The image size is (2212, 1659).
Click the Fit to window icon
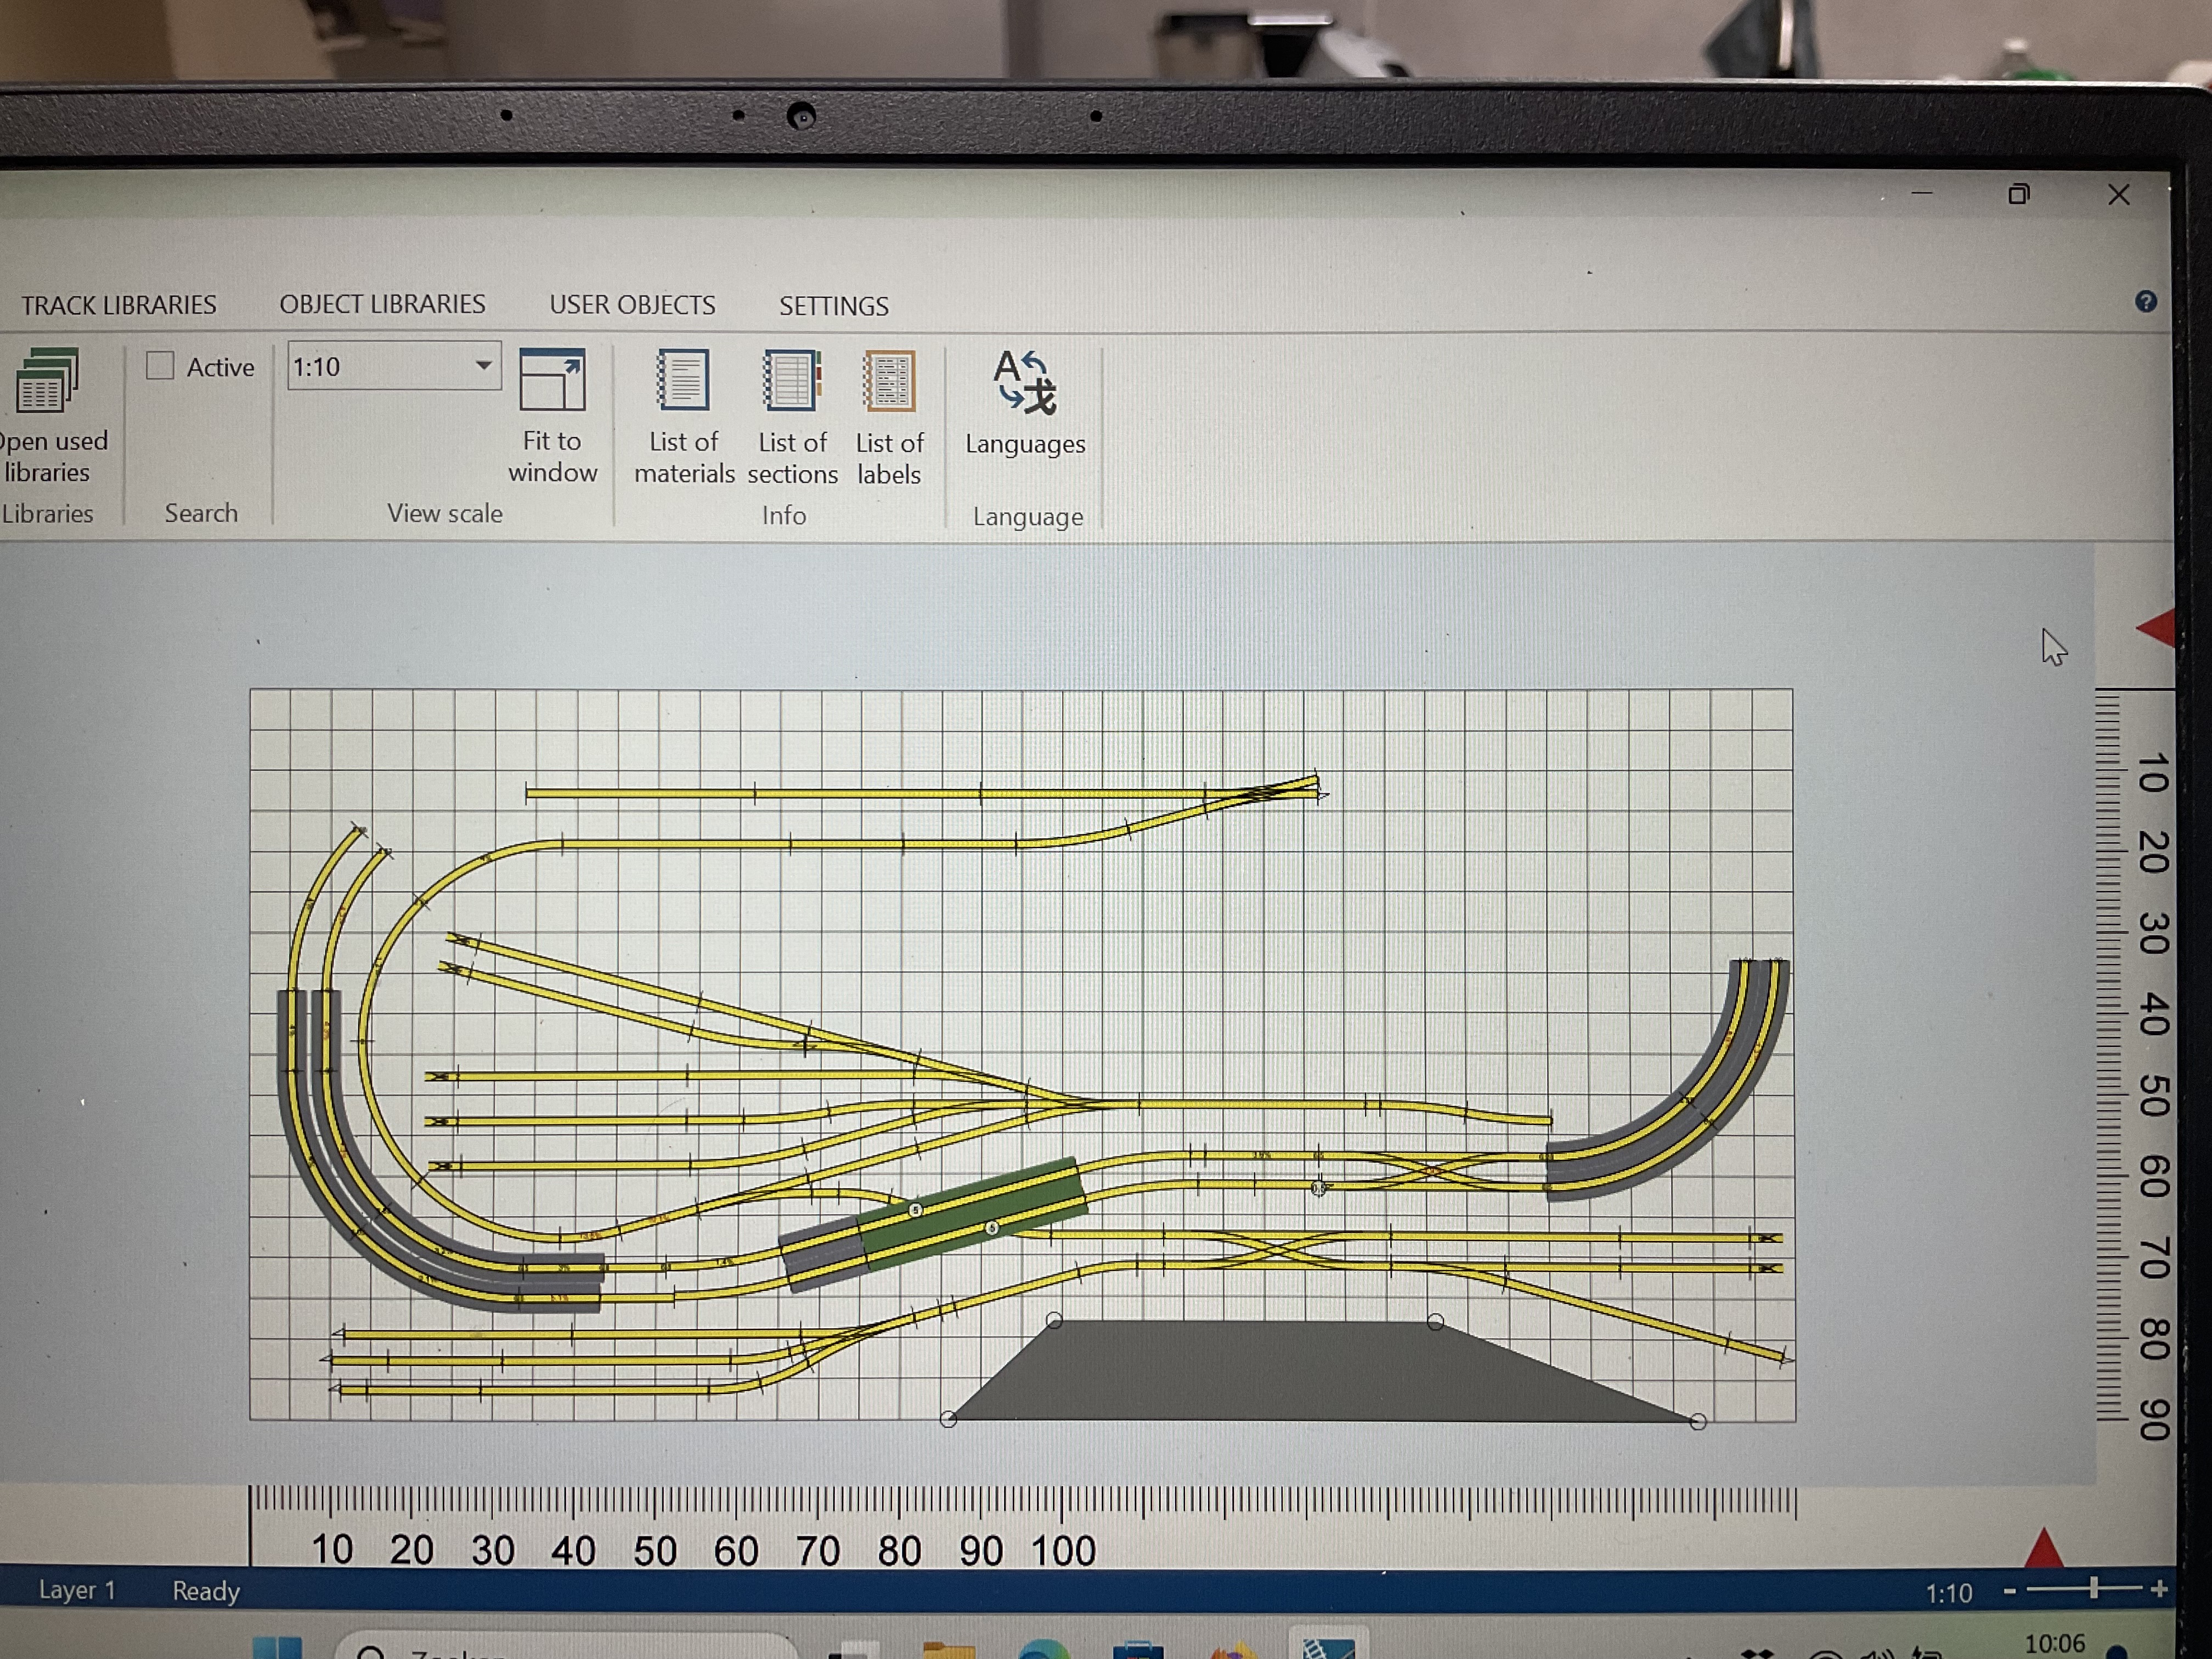point(552,379)
